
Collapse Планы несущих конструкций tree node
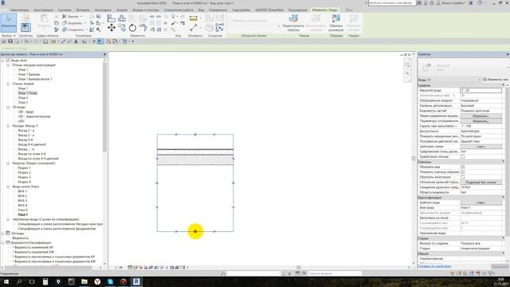tap(8, 65)
